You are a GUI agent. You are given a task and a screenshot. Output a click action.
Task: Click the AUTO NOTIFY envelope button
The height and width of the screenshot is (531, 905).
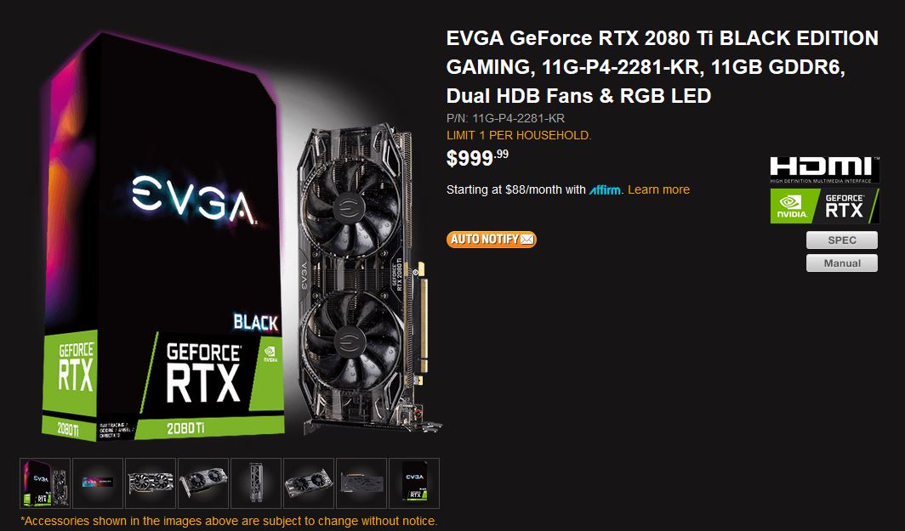tap(491, 240)
